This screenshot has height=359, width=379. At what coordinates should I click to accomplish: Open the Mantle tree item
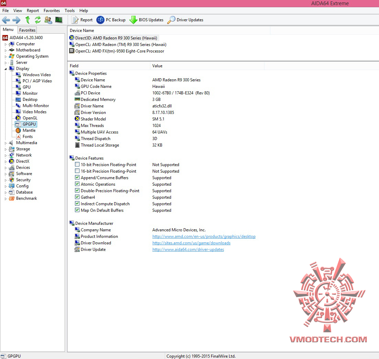tap(29, 130)
